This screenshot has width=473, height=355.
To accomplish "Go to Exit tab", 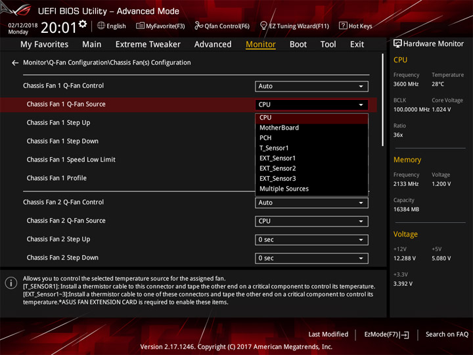I will [x=357, y=45].
